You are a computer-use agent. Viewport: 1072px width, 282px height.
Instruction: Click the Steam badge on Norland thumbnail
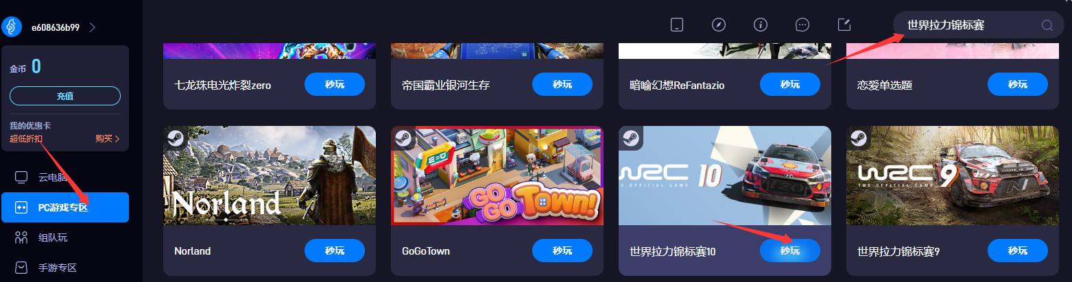pyautogui.click(x=174, y=136)
